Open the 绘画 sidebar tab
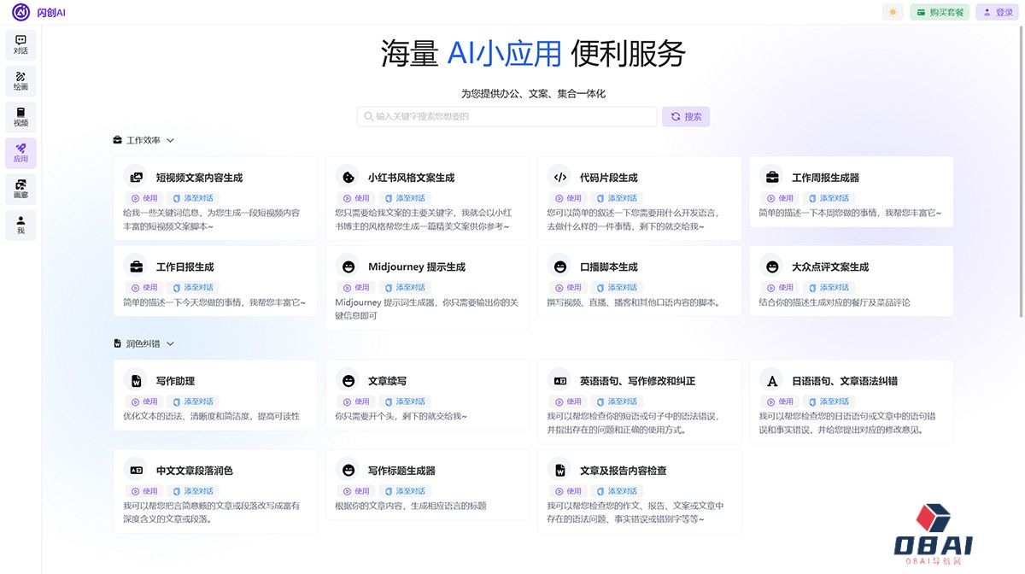Viewport: 1025px width, 574px height. [20, 81]
